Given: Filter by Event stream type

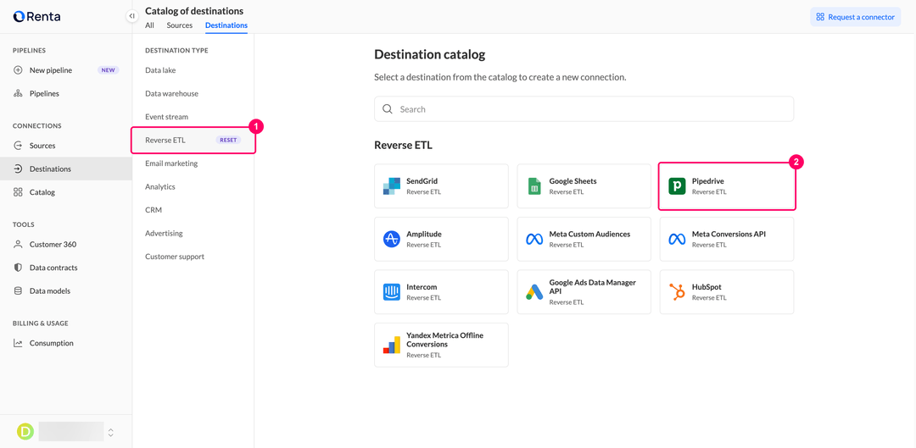Looking at the screenshot, I should click(166, 117).
